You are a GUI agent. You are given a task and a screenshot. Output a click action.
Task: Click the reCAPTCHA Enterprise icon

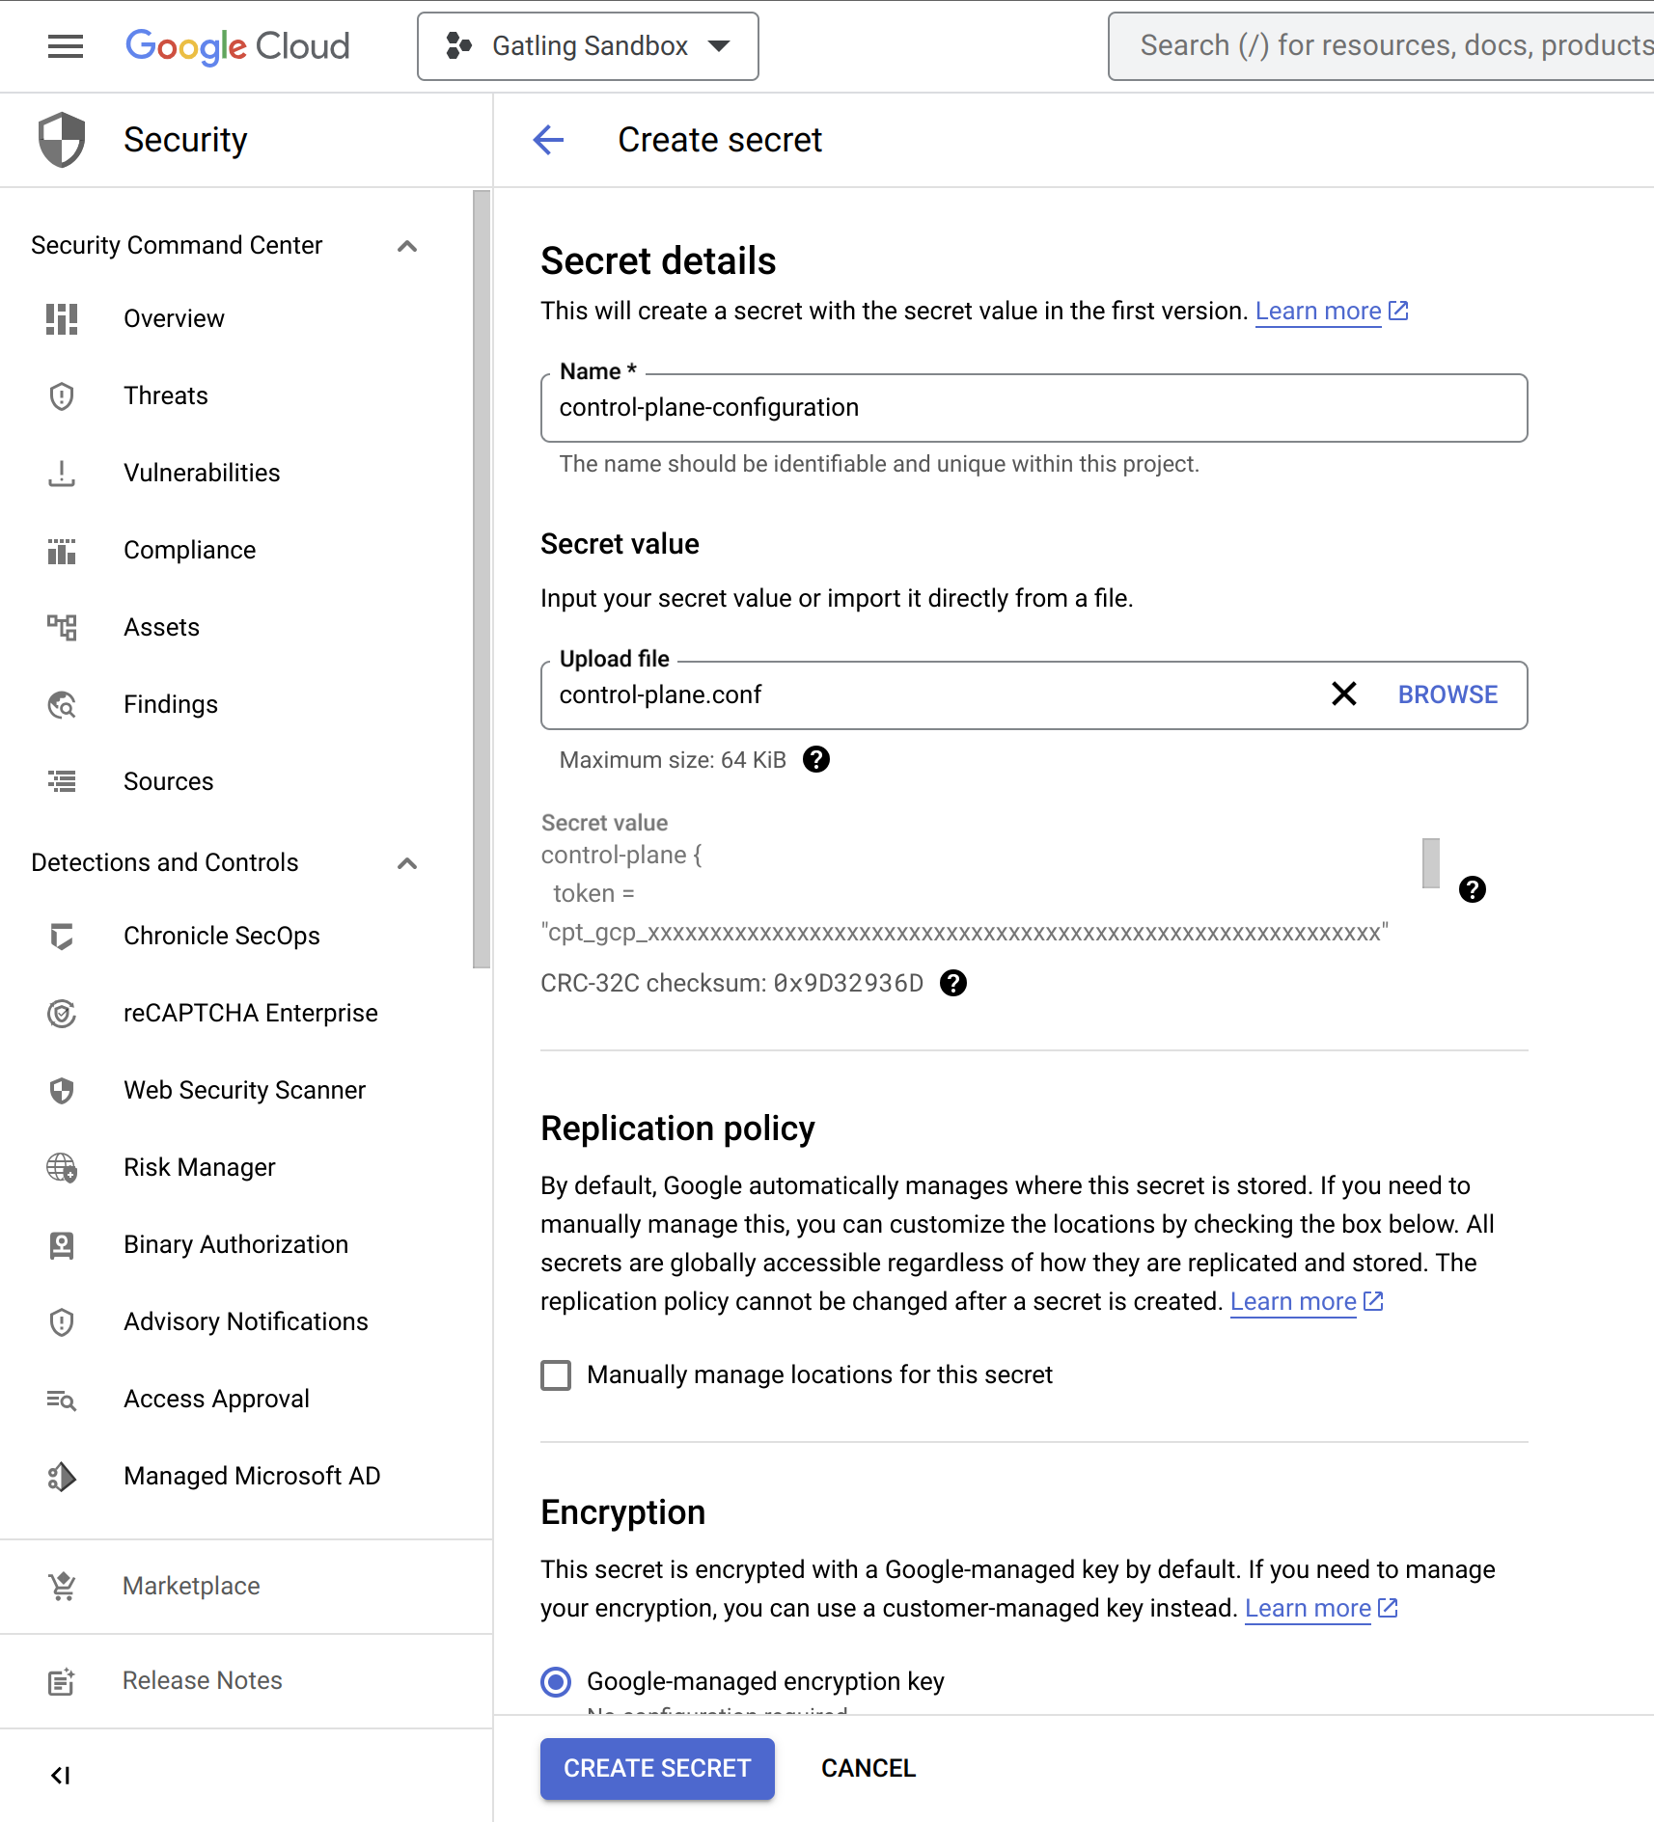coord(62,1013)
